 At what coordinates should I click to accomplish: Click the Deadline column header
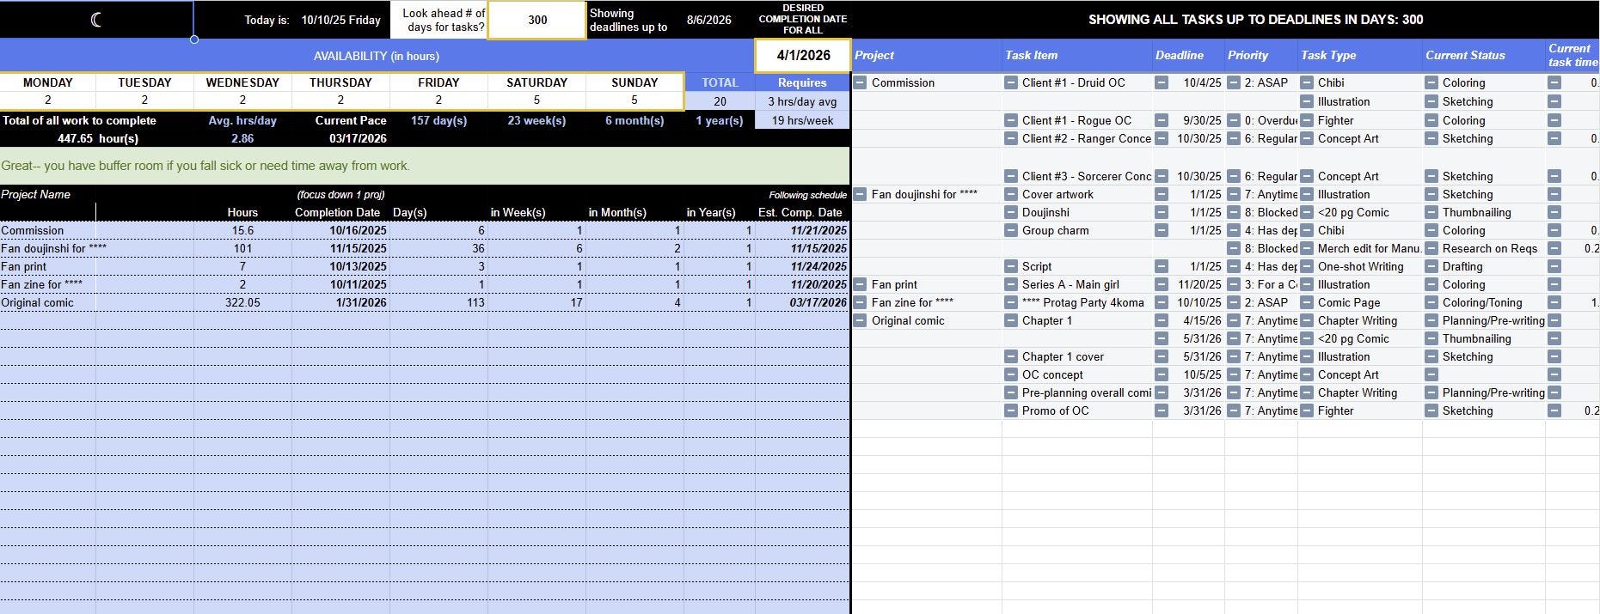pos(1188,56)
